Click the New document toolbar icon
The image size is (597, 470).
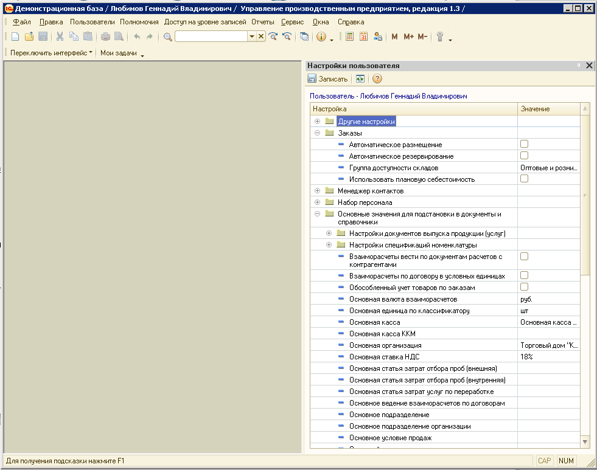[x=15, y=36]
